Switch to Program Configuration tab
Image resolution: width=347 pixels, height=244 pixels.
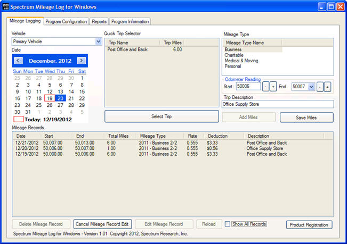pos(66,22)
